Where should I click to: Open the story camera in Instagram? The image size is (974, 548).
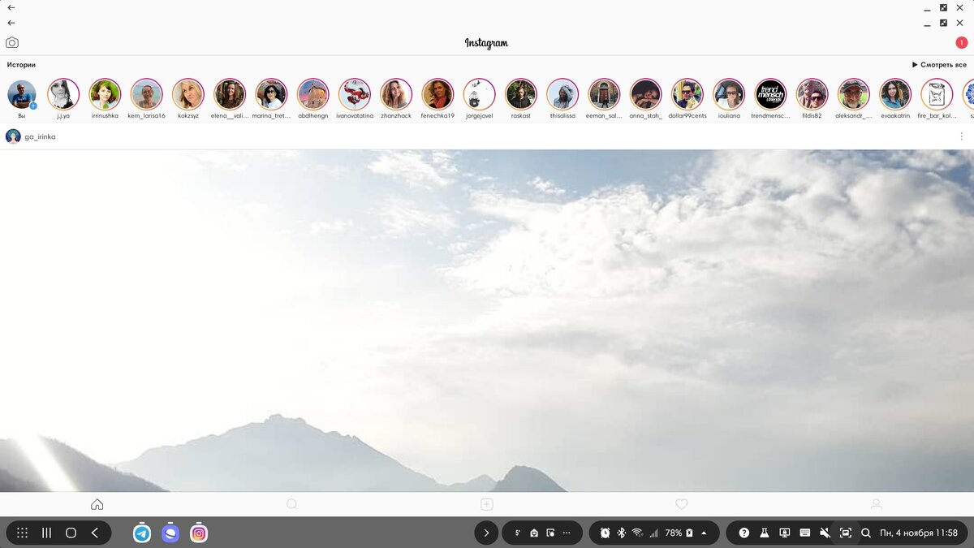[x=11, y=41]
